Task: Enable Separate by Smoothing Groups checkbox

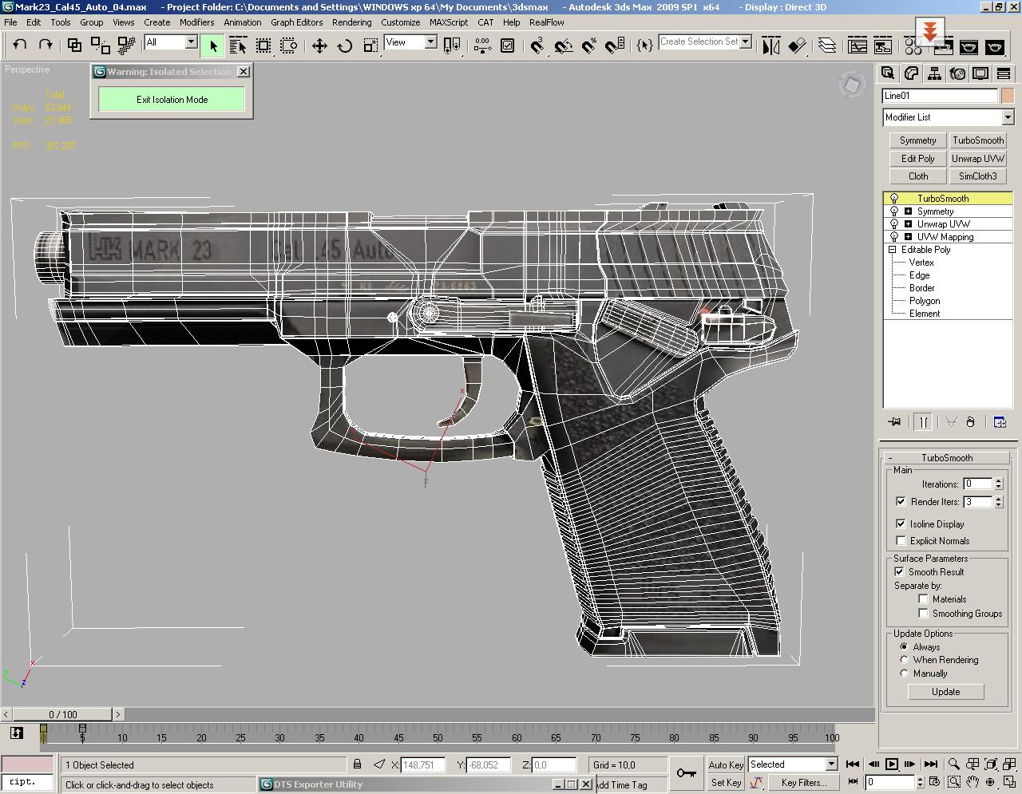Action: click(x=923, y=614)
